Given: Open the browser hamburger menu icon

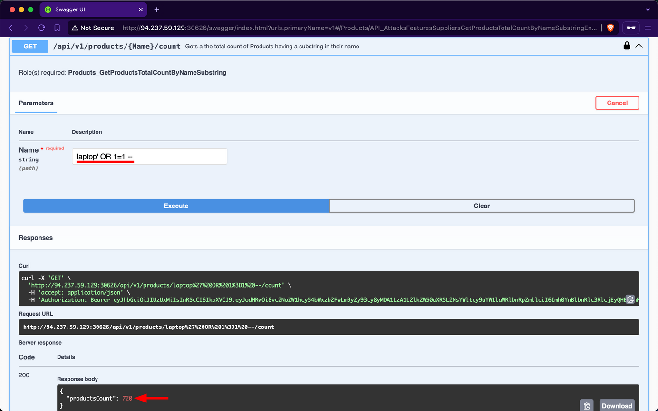Looking at the screenshot, I should coord(648,28).
